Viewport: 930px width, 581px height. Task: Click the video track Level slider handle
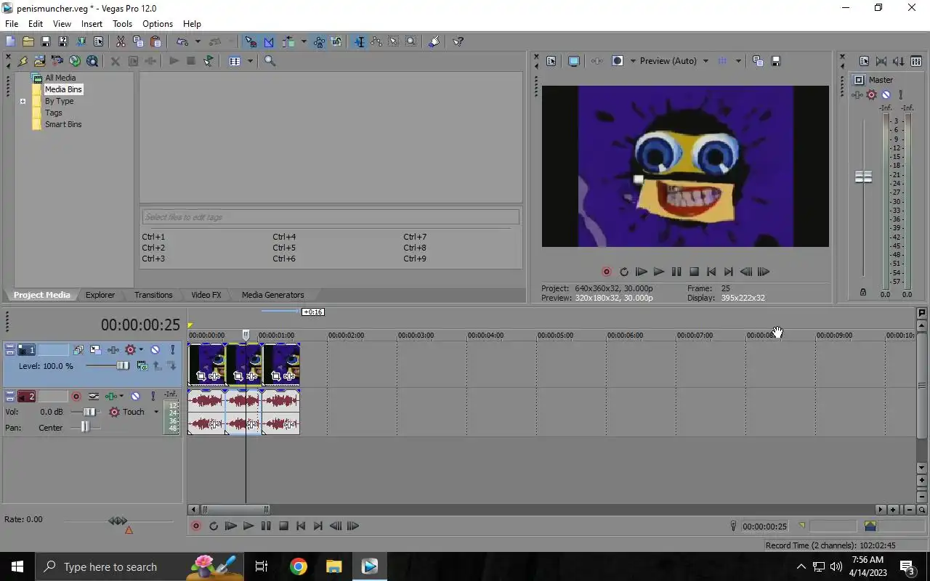tap(123, 366)
